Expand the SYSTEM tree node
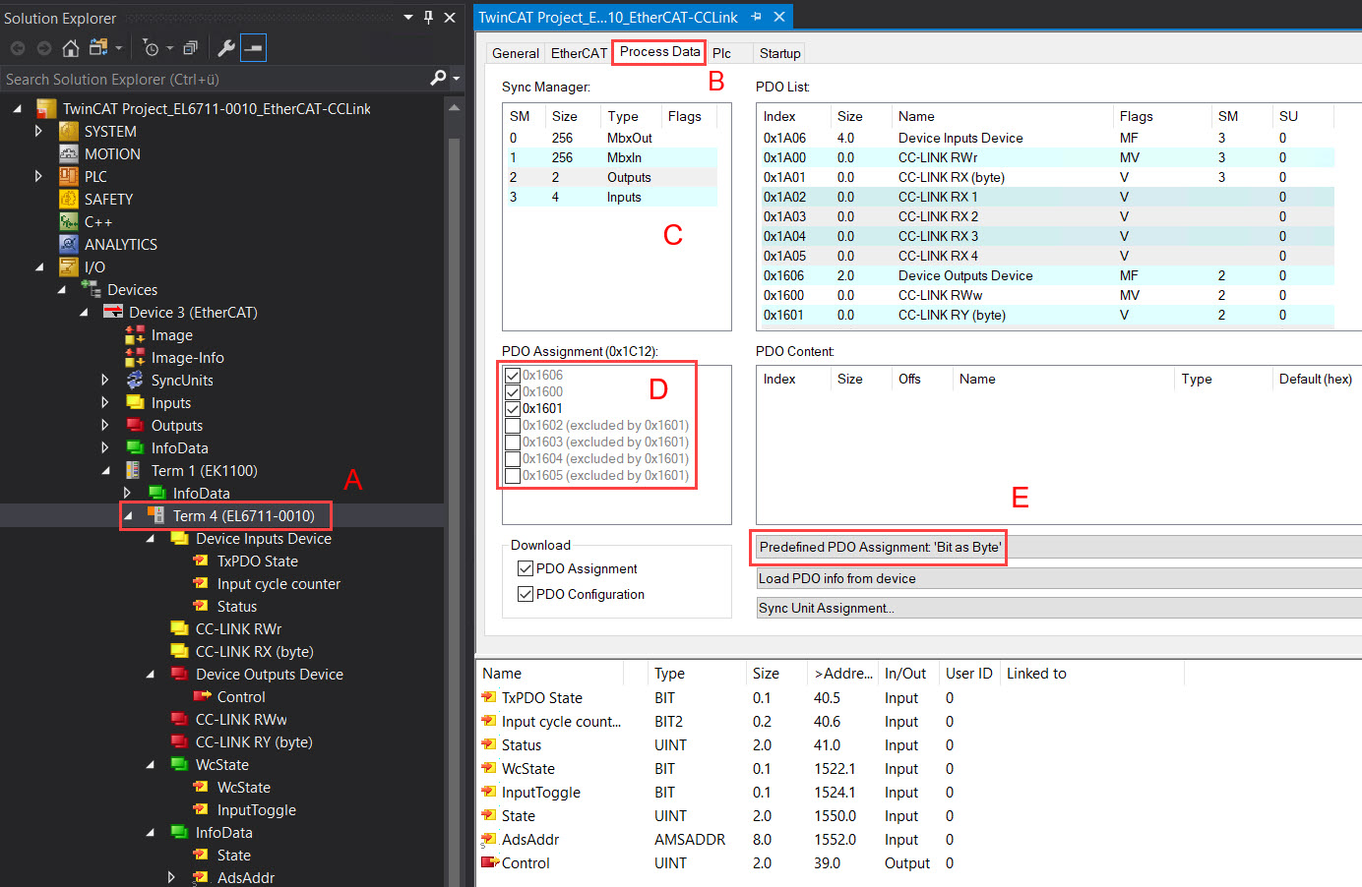Screen dimensions: 1362x887 tap(38, 131)
